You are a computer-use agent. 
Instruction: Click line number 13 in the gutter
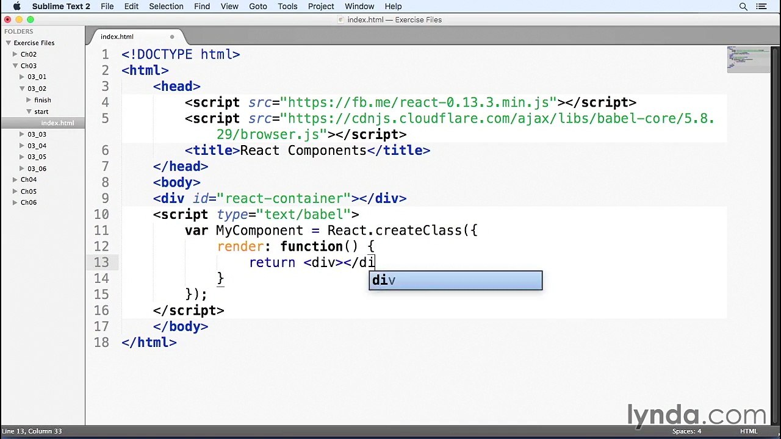pos(101,262)
